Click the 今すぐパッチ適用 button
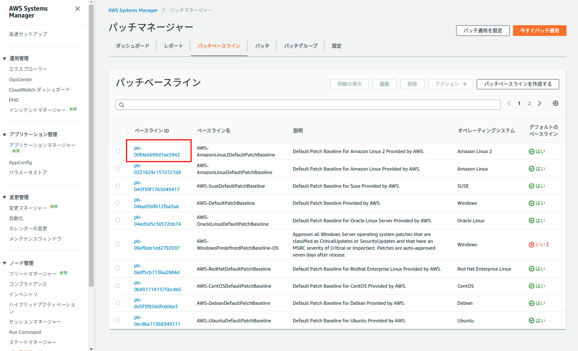578x351 pixels. click(539, 31)
